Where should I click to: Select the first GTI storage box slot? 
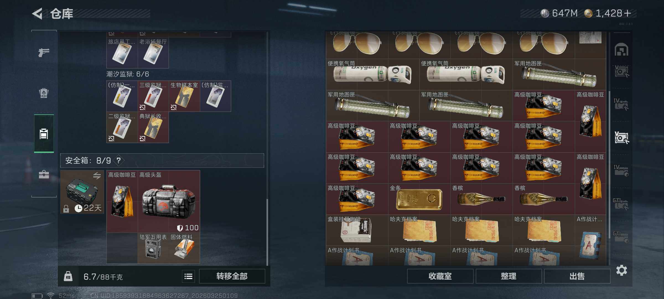(621, 204)
